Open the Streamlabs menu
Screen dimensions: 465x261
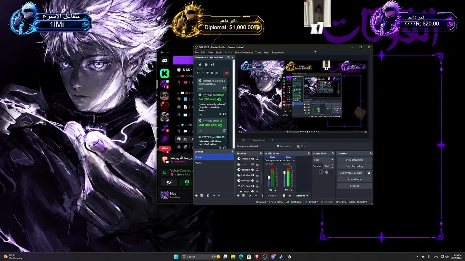pos(278,53)
